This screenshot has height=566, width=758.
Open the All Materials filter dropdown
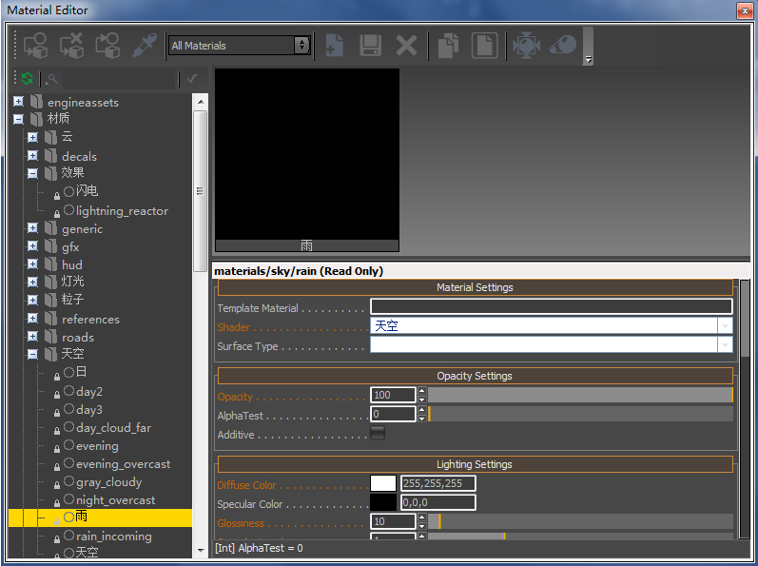302,45
